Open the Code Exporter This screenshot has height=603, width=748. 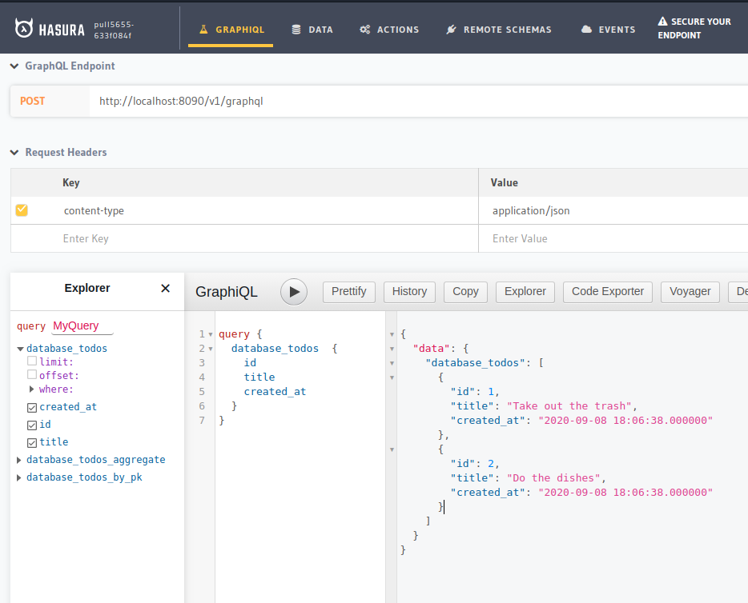click(608, 291)
